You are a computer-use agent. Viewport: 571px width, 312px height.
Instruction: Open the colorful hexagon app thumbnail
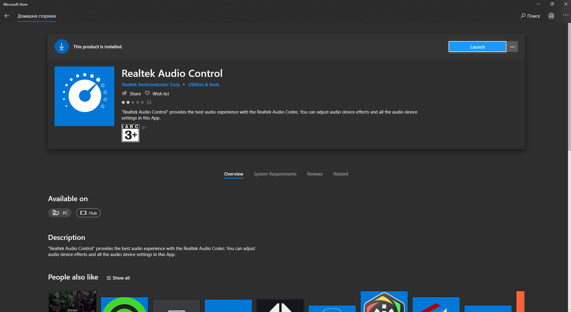click(x=384, y=302)
